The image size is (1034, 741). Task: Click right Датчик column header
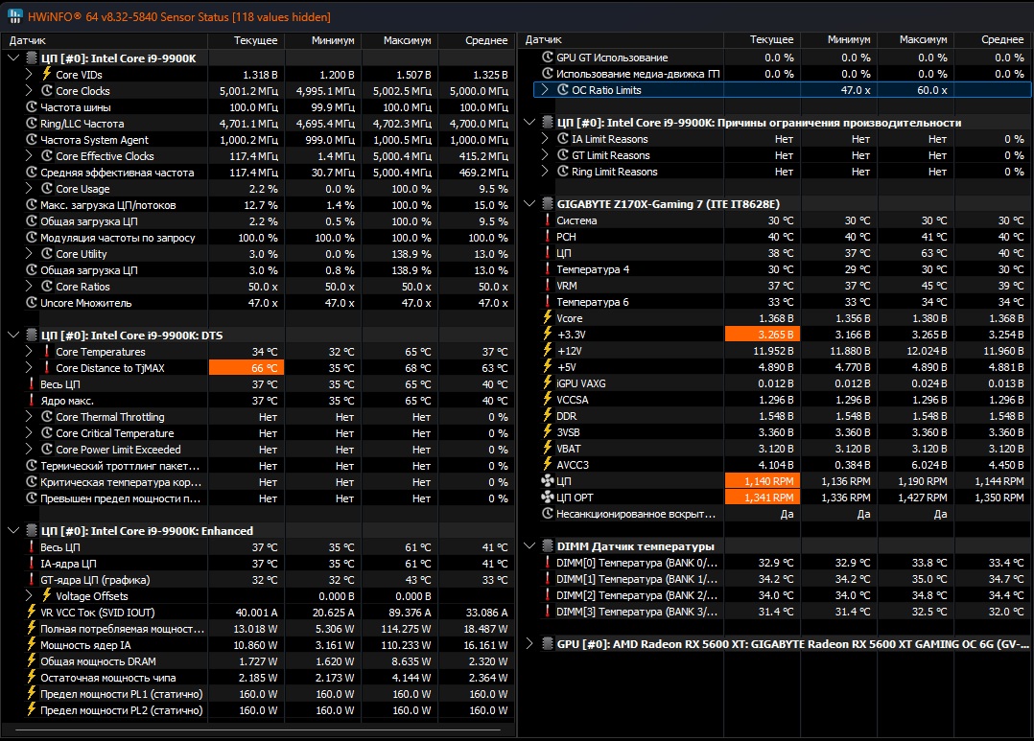pyautogui.click(x=621, y=39)
